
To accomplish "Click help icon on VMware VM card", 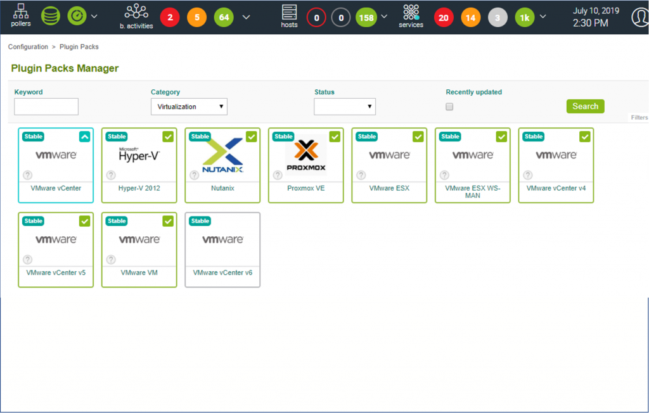I will 111,260.
